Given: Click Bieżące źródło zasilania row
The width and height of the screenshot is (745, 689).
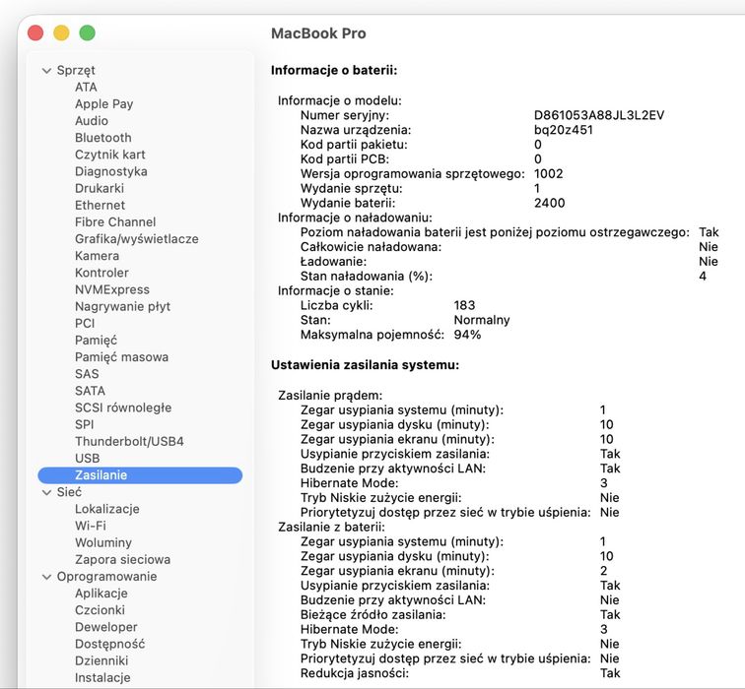Looking at the screenshot, I should pos(460,615).
